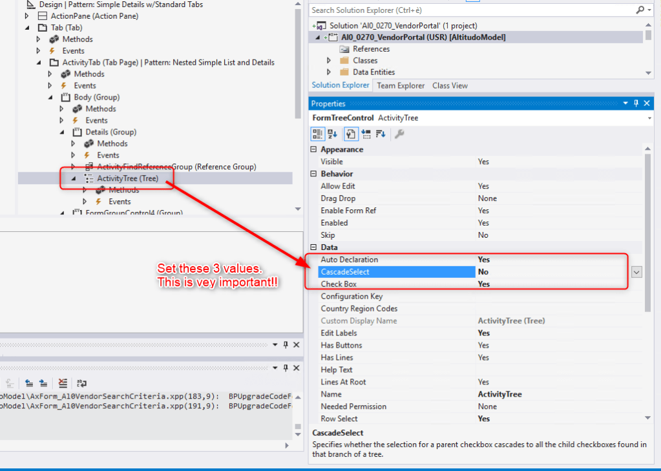
Task: Collapse the Data category in Properties
Action: tap(314, 247)
